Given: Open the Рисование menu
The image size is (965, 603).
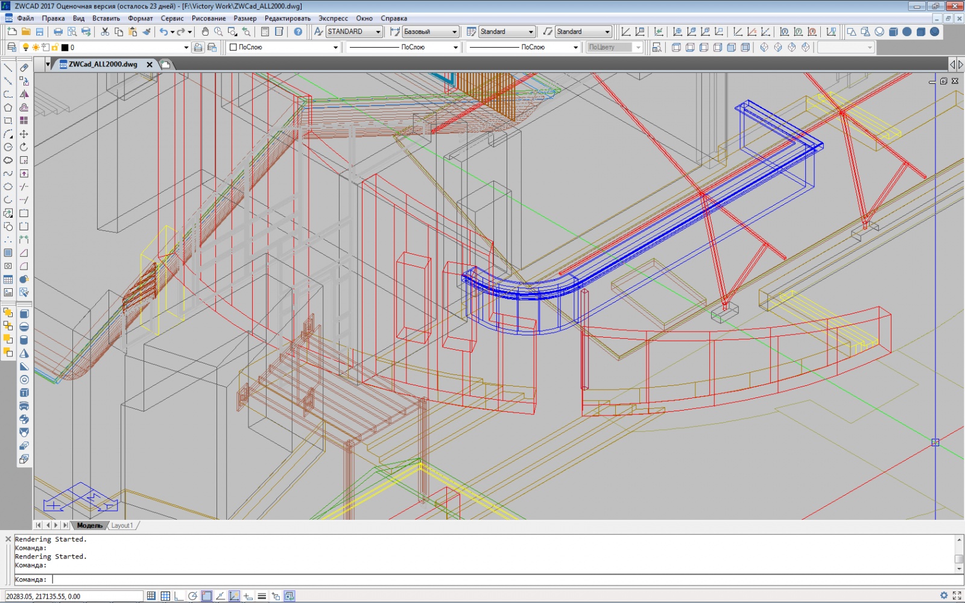Looking at the screenshot, I should [x=209, y=18].
